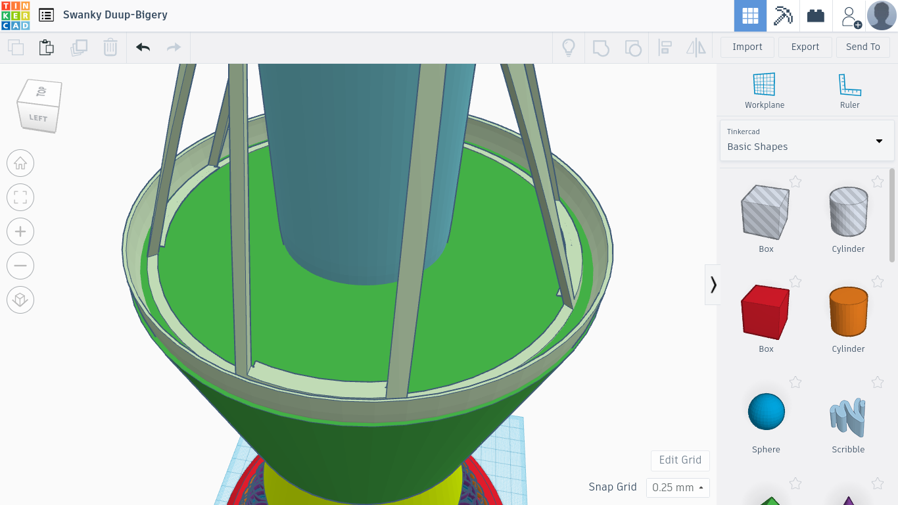Open the Snap Grid 0.25 mm dropdown

click(678, 487)
